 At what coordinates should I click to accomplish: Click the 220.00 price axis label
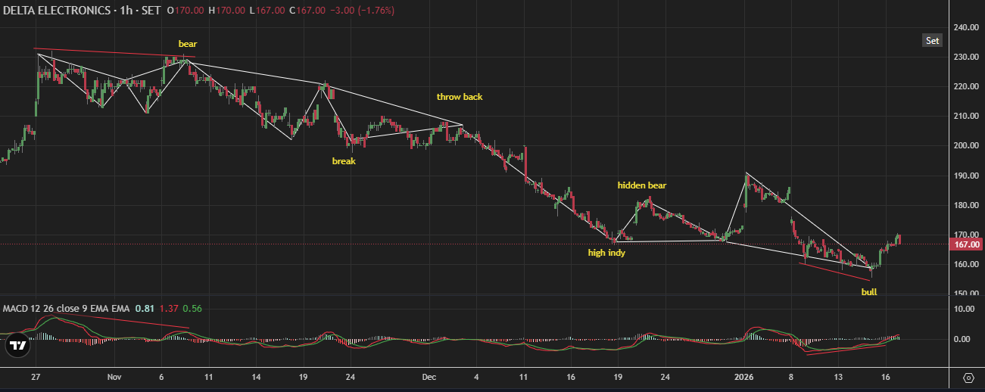[x=965, y=87]
